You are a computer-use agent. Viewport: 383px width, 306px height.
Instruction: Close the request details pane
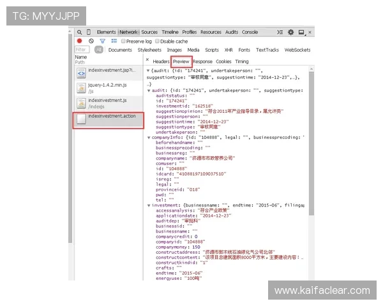tap(147, 59)
